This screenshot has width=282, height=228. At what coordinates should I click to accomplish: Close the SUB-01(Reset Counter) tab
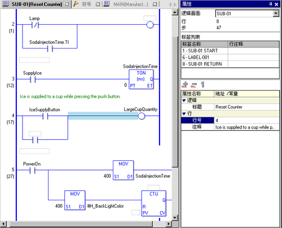click(67, 4)
